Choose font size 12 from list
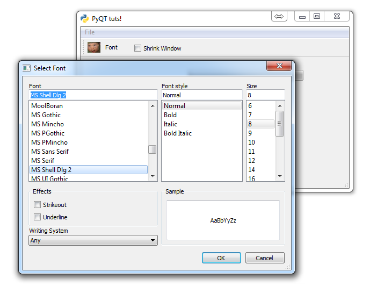 pos(251,161)
